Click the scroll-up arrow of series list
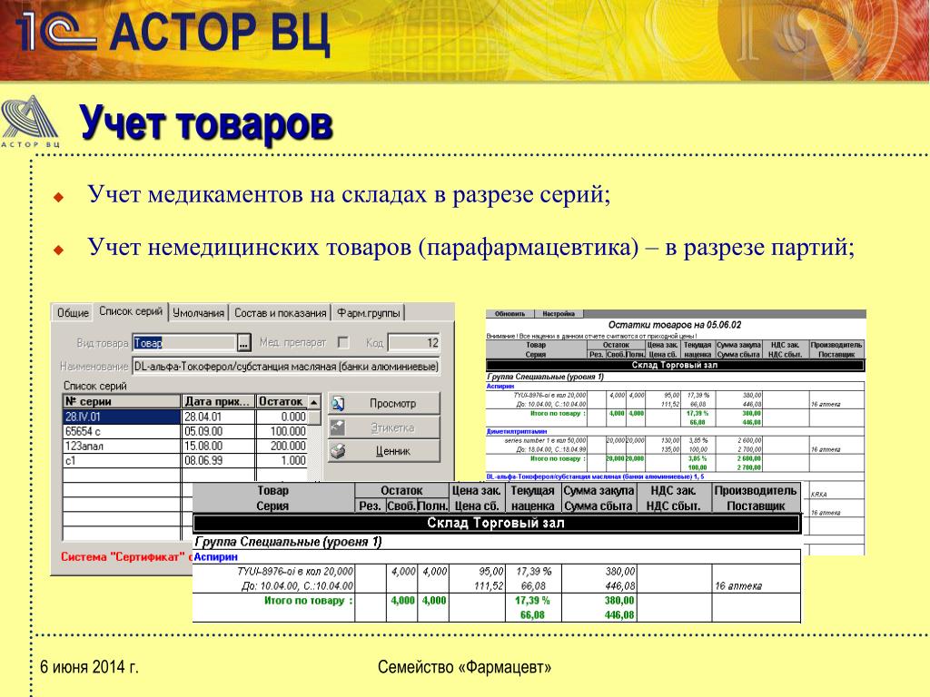930x697 pixels. click(x=314, y=402)
